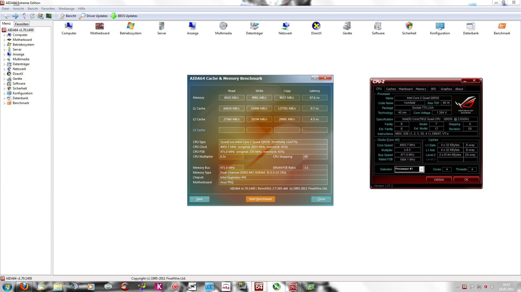
Task: Switch to the Memory tab in CPU-Z
Action: point(421,89)
